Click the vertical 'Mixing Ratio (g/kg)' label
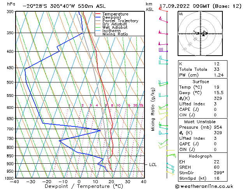This screenshot has height=189, width=245. pyautogui.click(x=153, y=109)
